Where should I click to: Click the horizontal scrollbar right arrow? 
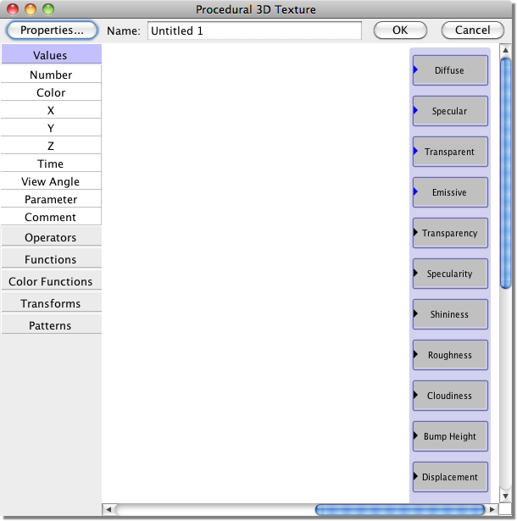[x=492, y=509]
